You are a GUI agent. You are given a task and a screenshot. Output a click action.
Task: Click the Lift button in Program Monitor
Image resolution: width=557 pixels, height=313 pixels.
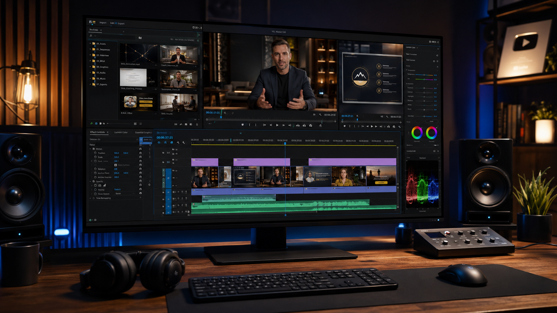tap(298, 125)
